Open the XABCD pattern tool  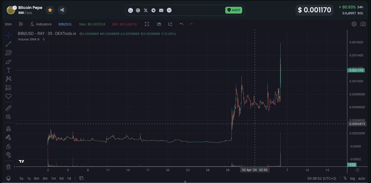pos(8,78)
